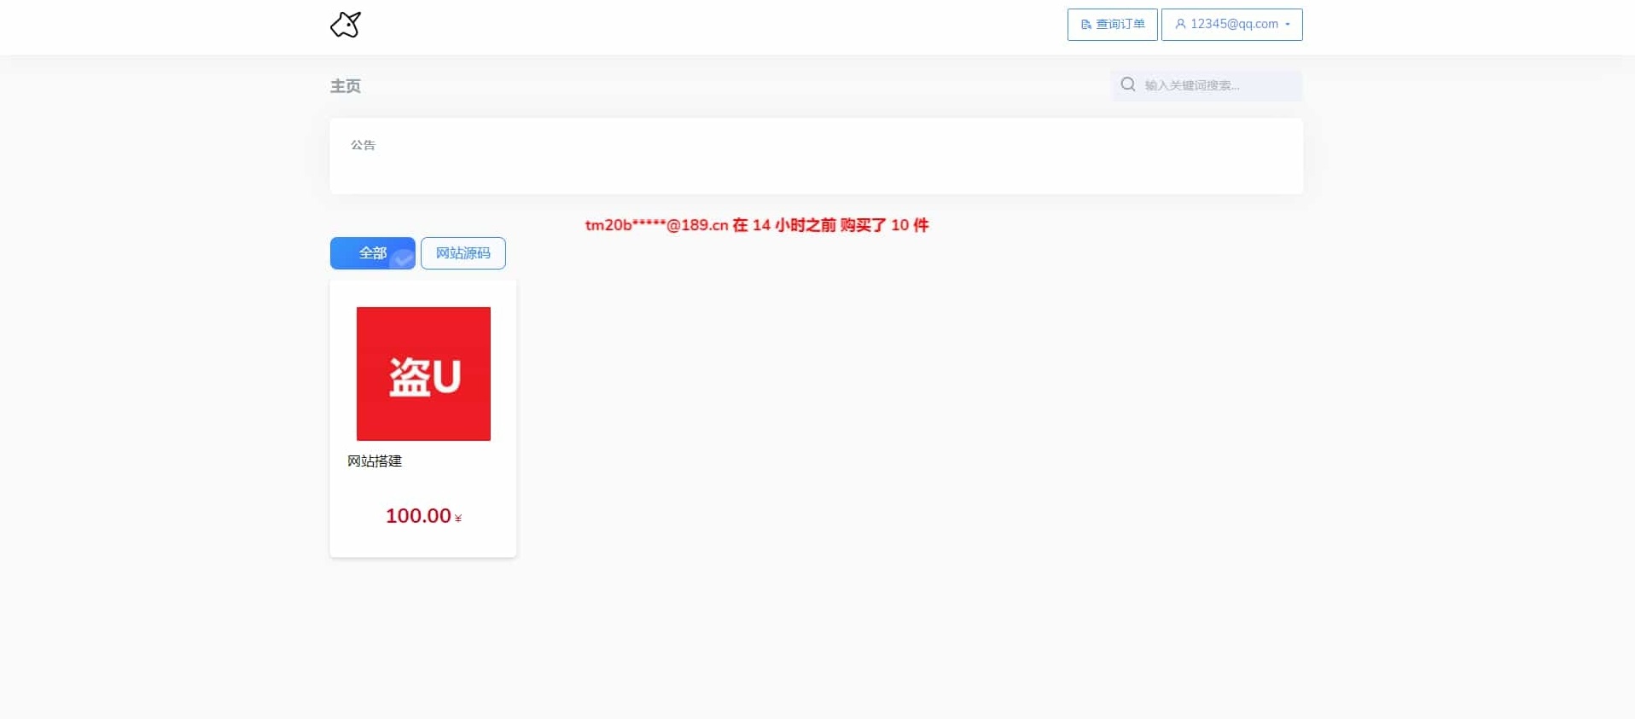Open the red 盗U product thumbnail
Screen dimensions: 1635x719
[423, 374]
